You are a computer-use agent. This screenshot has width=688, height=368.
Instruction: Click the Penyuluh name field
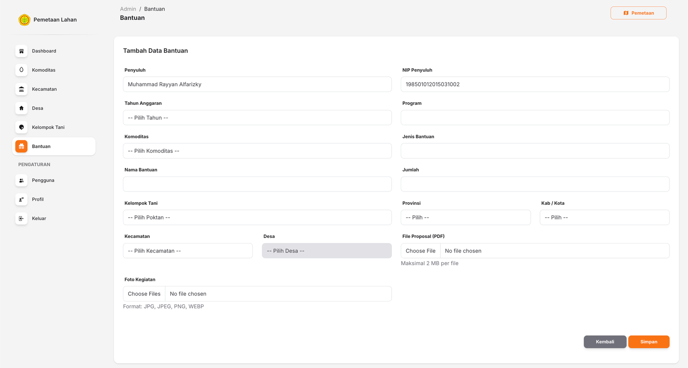257,84
